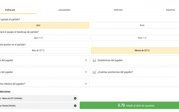Screen dimensions: 179x112
Task: Open the Estadísticas del jugador section
Action: [x=135, y=60]
